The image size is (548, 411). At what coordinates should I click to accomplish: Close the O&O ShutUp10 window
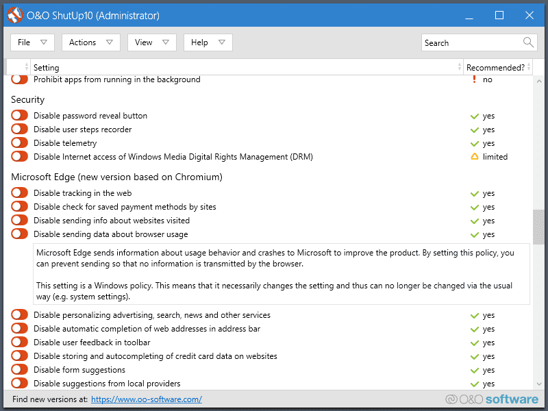point(529,15)
